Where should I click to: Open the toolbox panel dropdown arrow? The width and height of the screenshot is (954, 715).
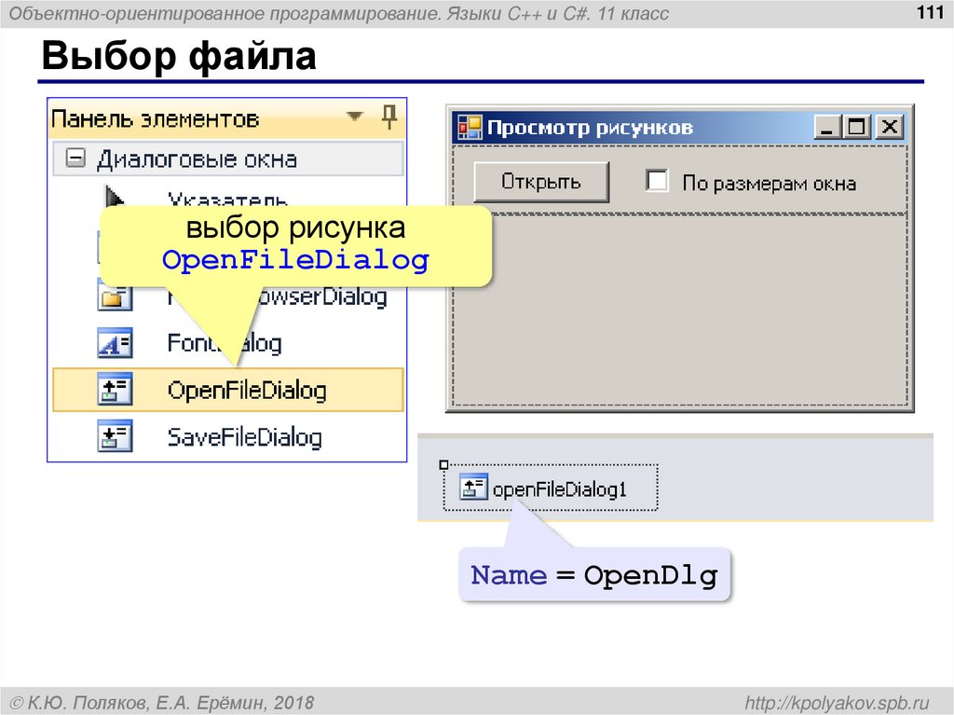(x=355, y=116)
